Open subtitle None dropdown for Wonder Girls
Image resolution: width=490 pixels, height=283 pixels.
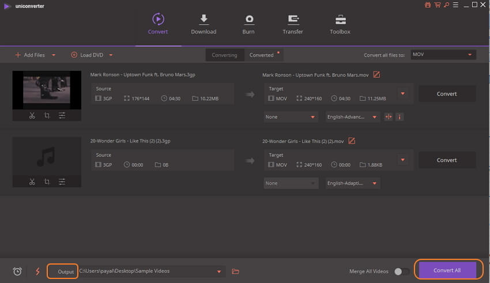[x=291, y=183]
